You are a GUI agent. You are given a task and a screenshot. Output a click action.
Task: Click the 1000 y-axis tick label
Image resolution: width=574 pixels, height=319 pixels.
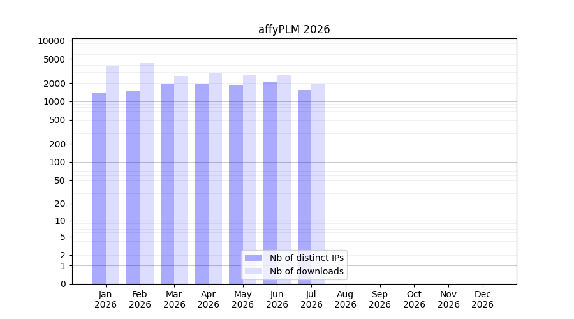54,102
